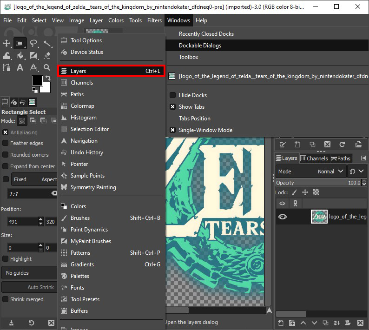Open the layer mode group switch dropdown
This screenshot has height=330, width=369.
point(357,172)
